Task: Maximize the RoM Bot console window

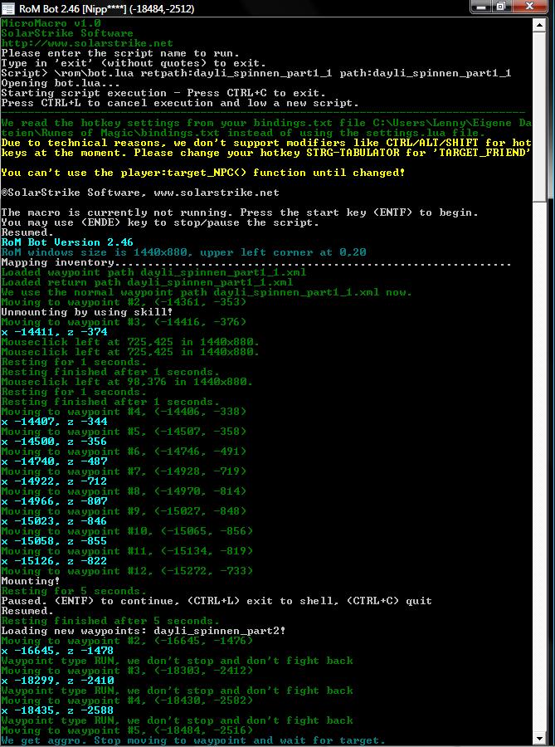Action: [501, 7]
